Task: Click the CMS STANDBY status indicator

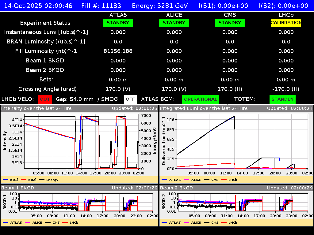Action: [x=230, y=23]
